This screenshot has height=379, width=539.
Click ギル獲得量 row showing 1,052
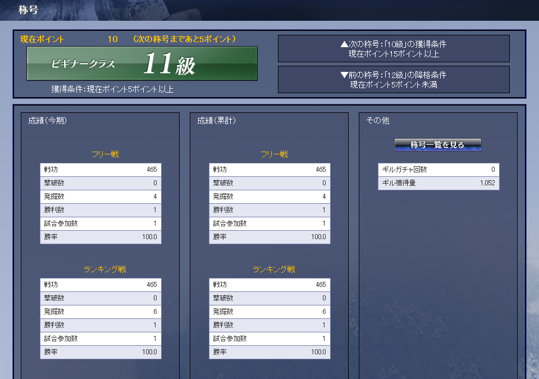pyautogui.click(x=438, y=183)
